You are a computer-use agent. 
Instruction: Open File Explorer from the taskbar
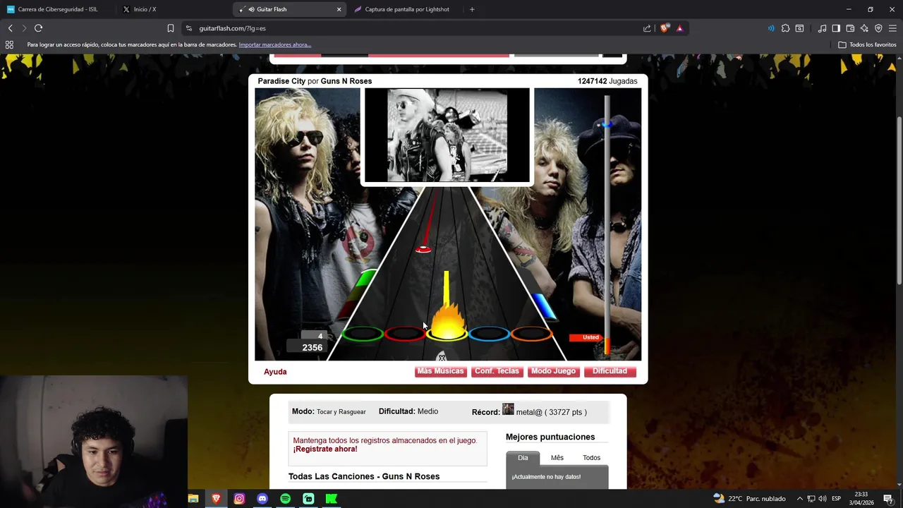pyautogui.click(x=193, y=499)
